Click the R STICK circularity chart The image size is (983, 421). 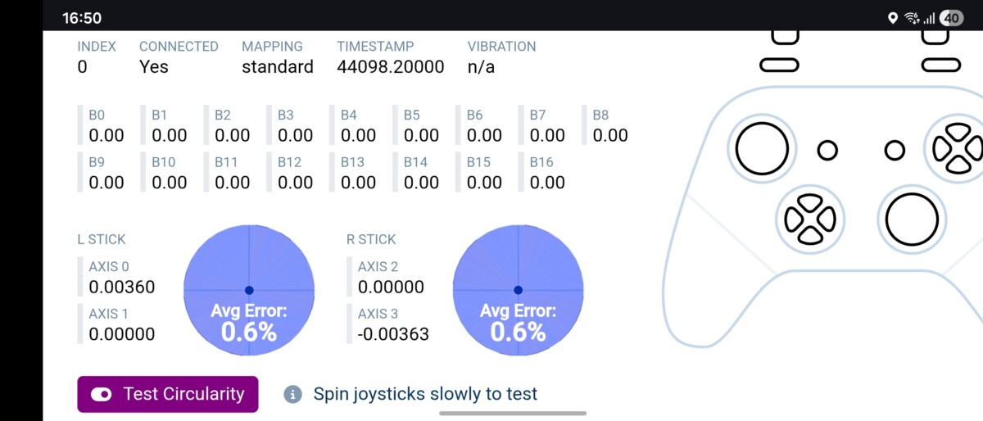(x=518, y=290)
